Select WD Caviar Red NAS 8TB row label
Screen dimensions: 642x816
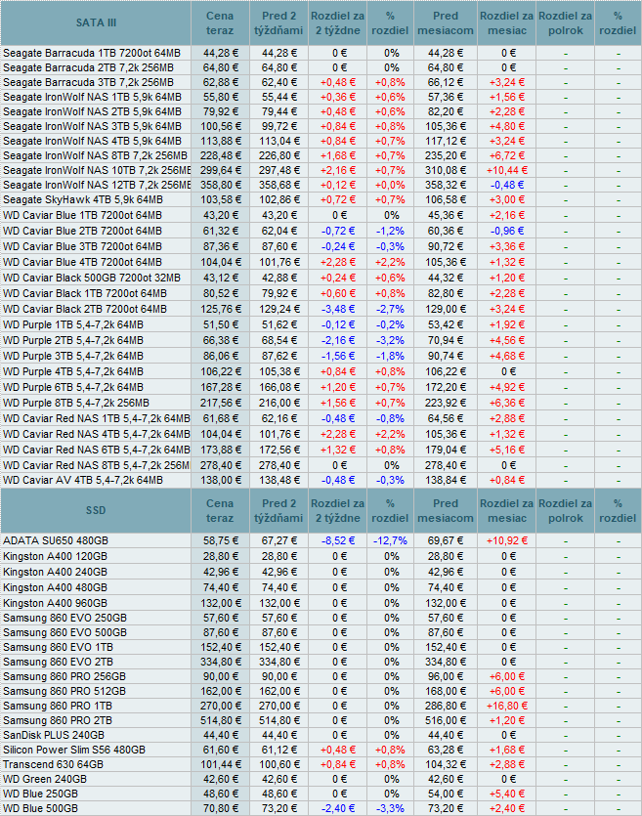96,465
